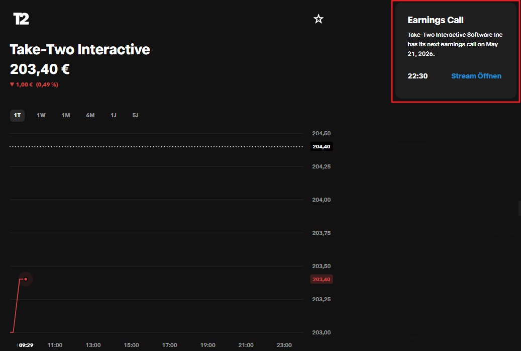Click the 203,25 price axis label

[322, 299]
